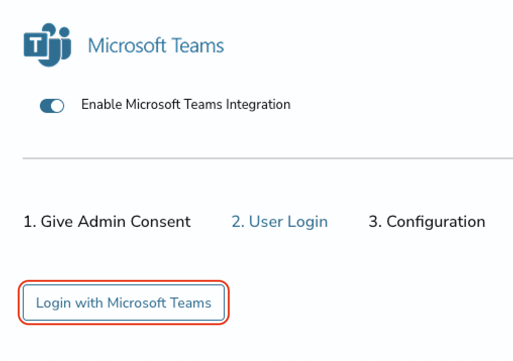Click the Enable Microsoft Teams Integration label
513x361 pixels.
pos(186,104)
